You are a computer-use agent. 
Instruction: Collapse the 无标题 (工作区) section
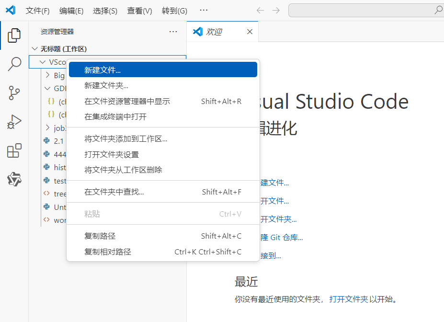tap(35, 49)
